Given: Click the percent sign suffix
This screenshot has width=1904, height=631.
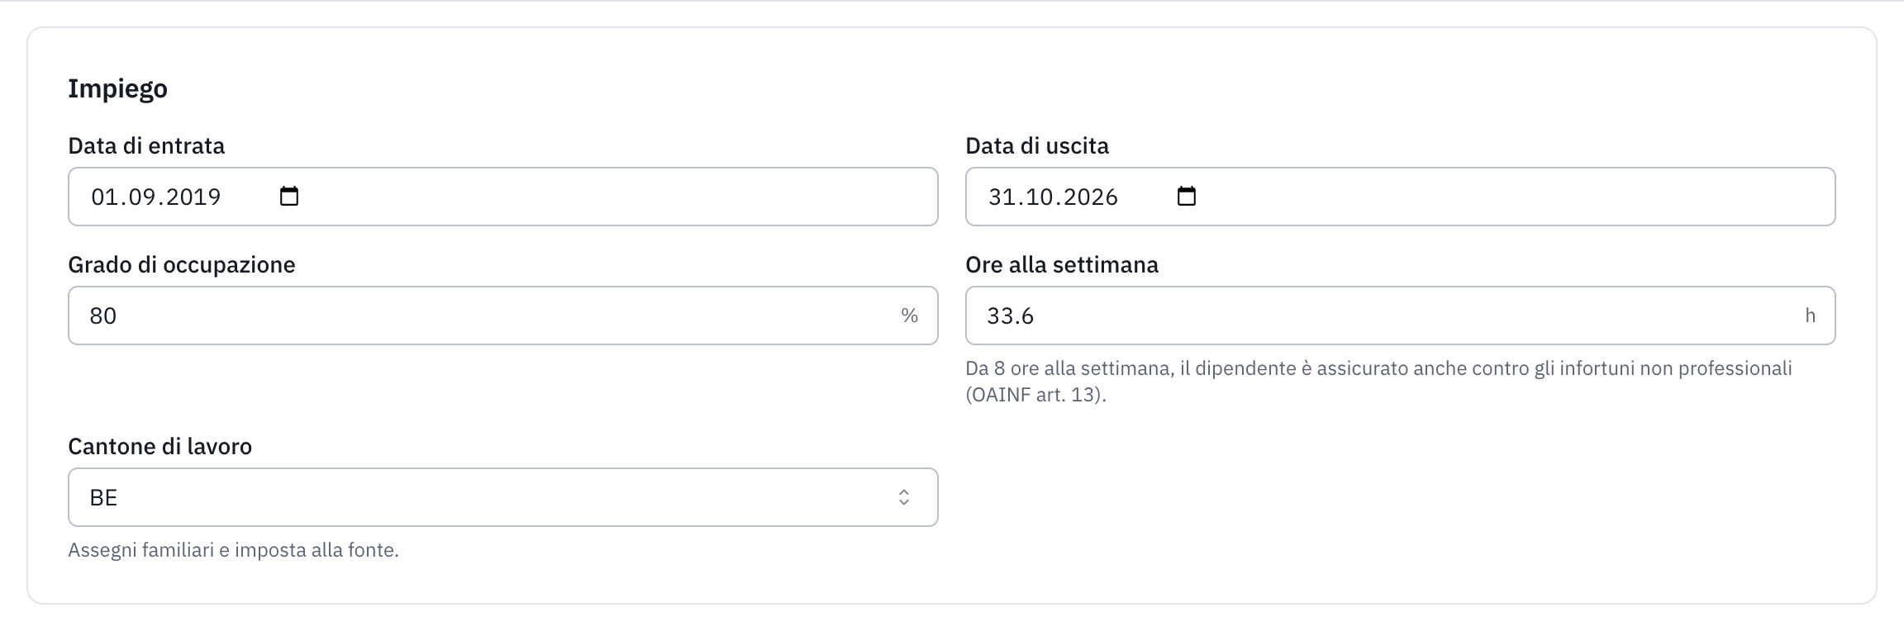Looking at the screenshot, I should point(909,315).
